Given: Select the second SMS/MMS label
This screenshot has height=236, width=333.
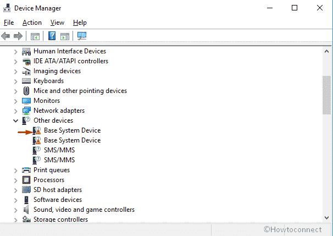Looking at the screenshot, I should (x=59, y=160).
